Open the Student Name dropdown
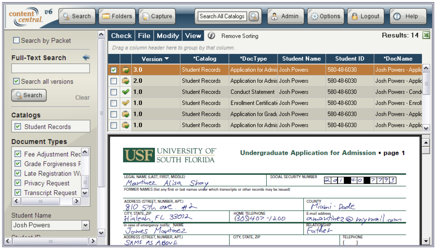 pos(85,225)
